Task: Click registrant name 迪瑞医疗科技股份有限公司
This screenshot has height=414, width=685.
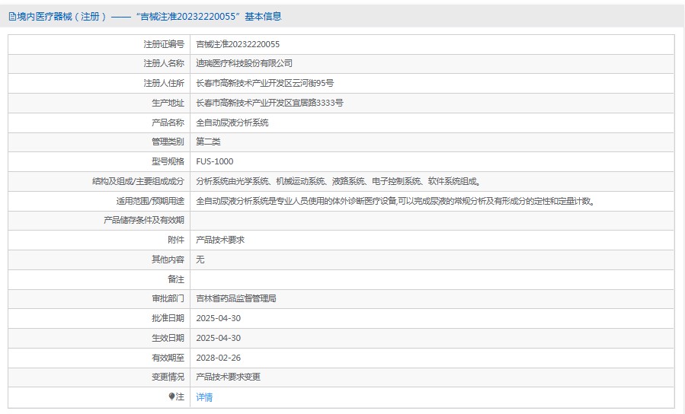Action: point(244,63)
